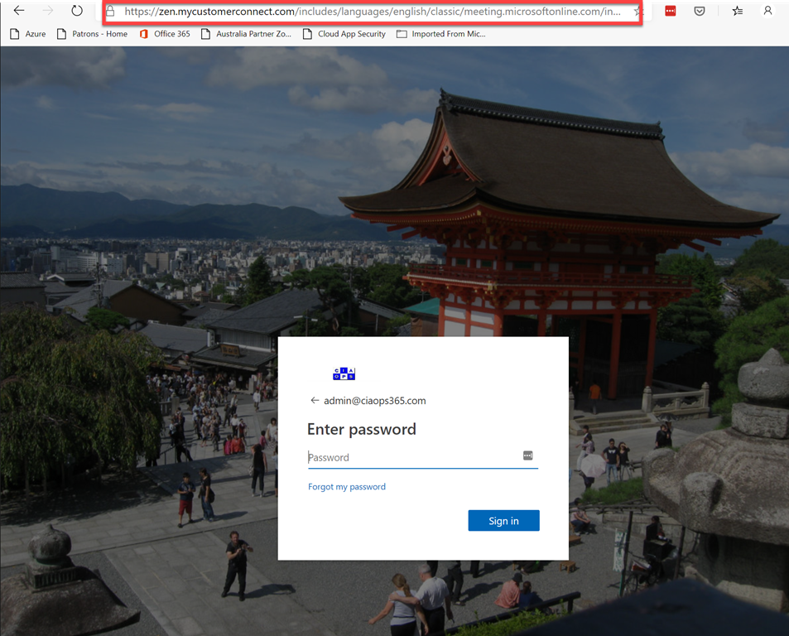789x636 pixels.
Task: Open the Patrons - Home bookmark
Action: (92, 34)
